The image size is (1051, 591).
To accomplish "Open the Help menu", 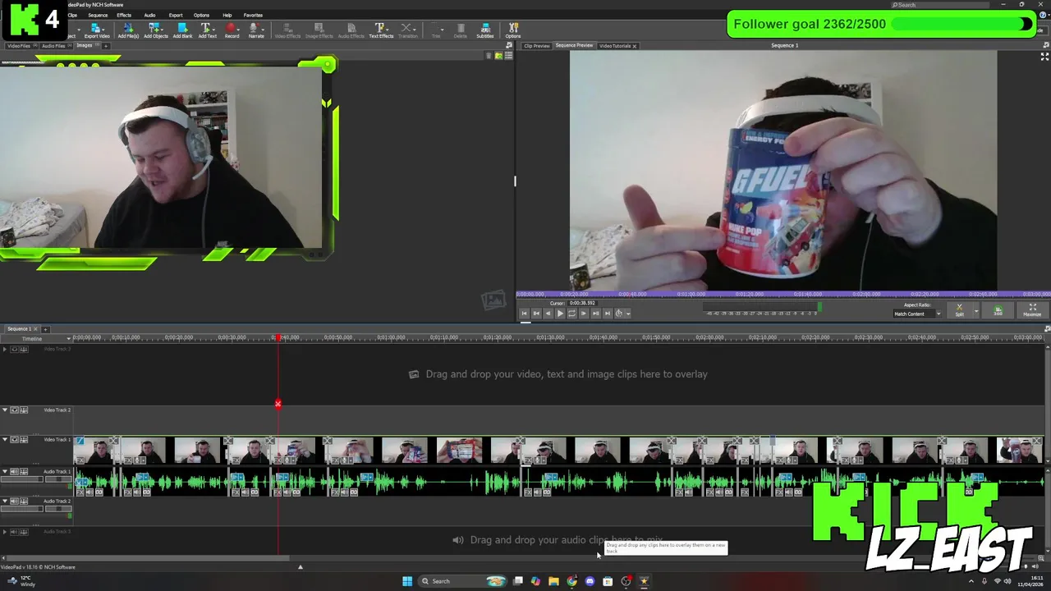I will [x=227, y=15].
